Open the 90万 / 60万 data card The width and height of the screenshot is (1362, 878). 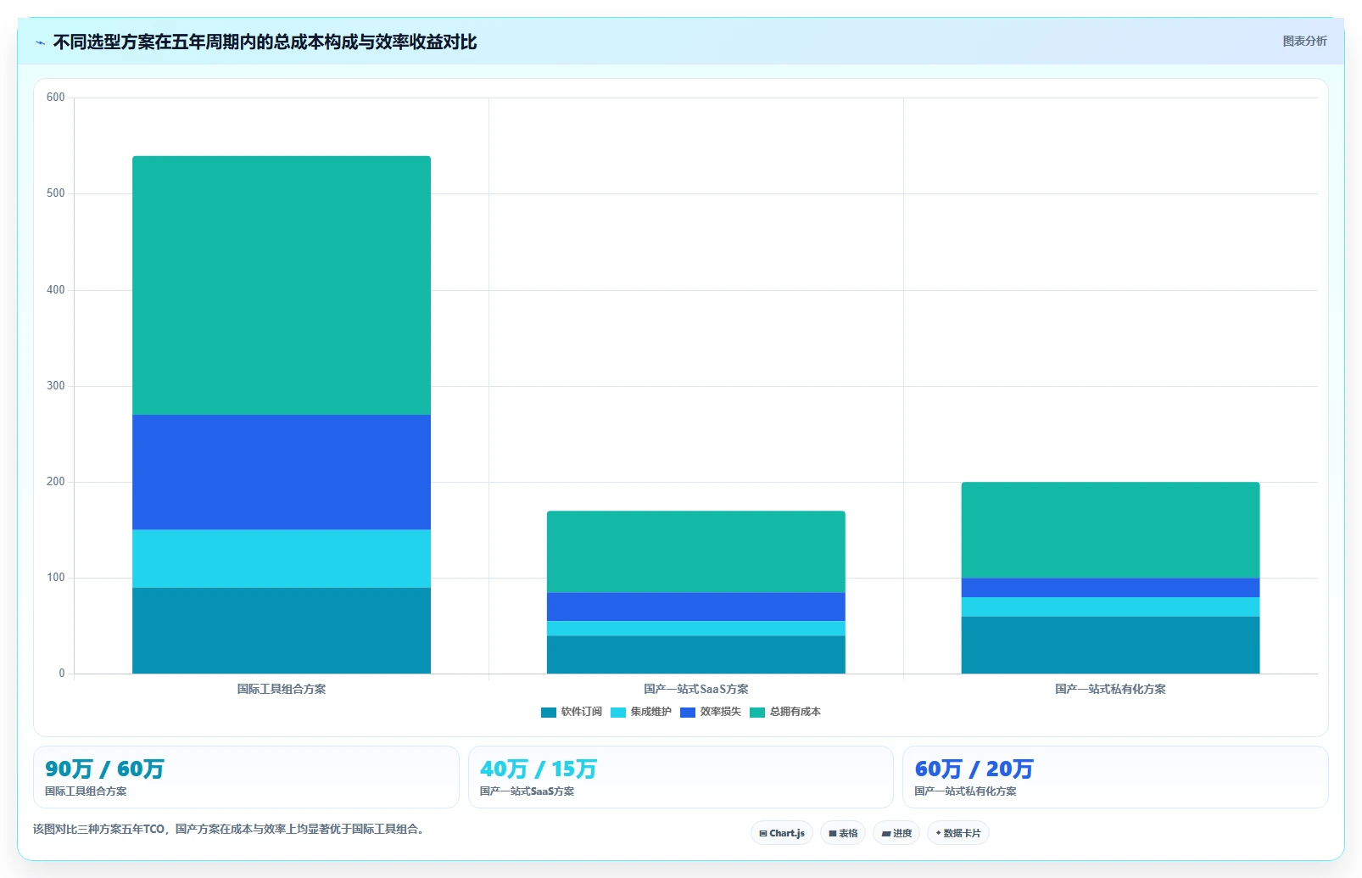[246, 777]
